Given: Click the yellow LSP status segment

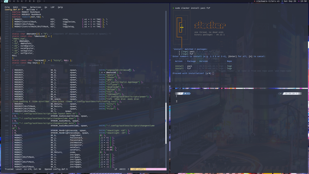Looking at the screenshot, I should click(138, 169).
